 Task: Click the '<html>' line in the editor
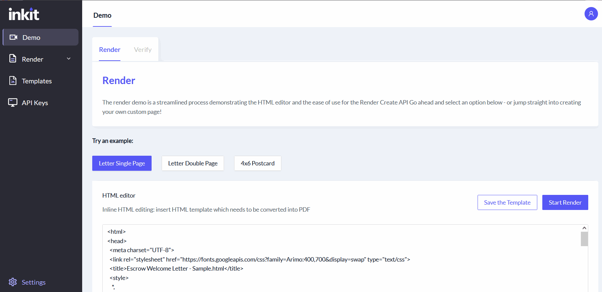[x=116, y=231]
